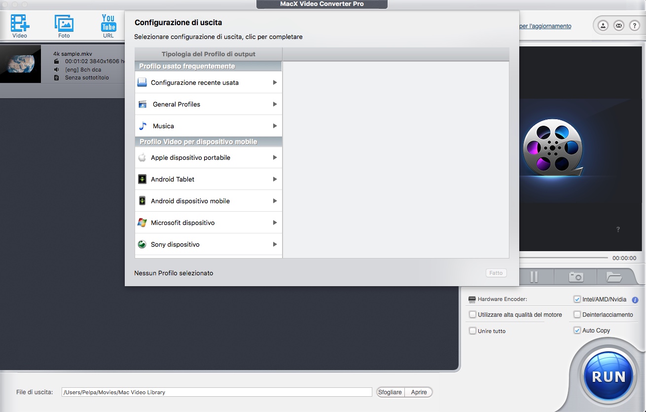Click the Sony dispositivo icon
Screen dimensions: 646x412
click(142, 244)
